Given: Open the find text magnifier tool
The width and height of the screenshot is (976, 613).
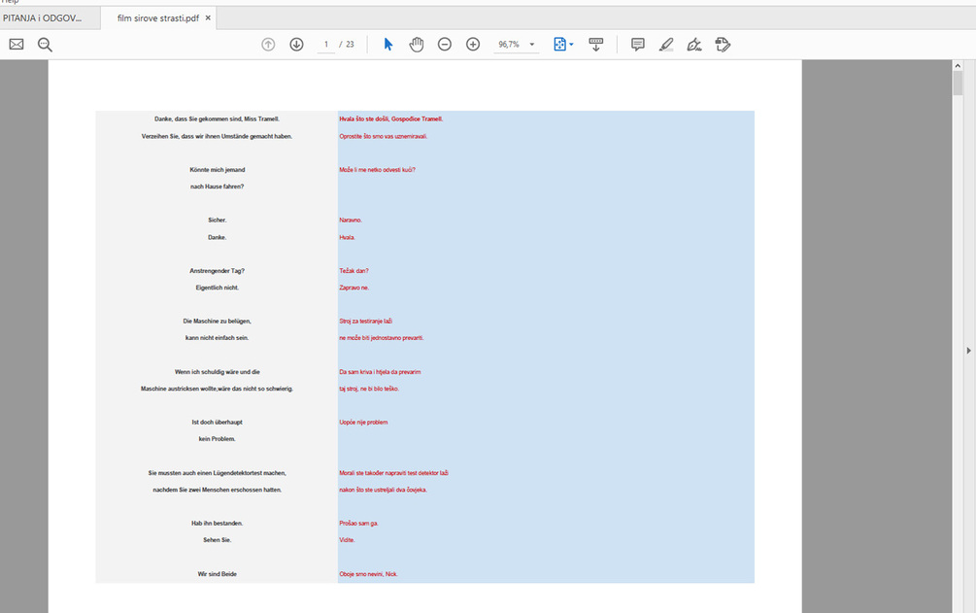Looking at the screenshot, I should coord(45,45).
